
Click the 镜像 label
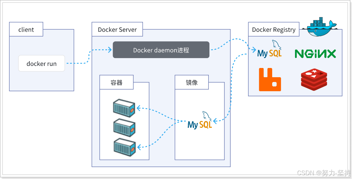pos(192,82)
